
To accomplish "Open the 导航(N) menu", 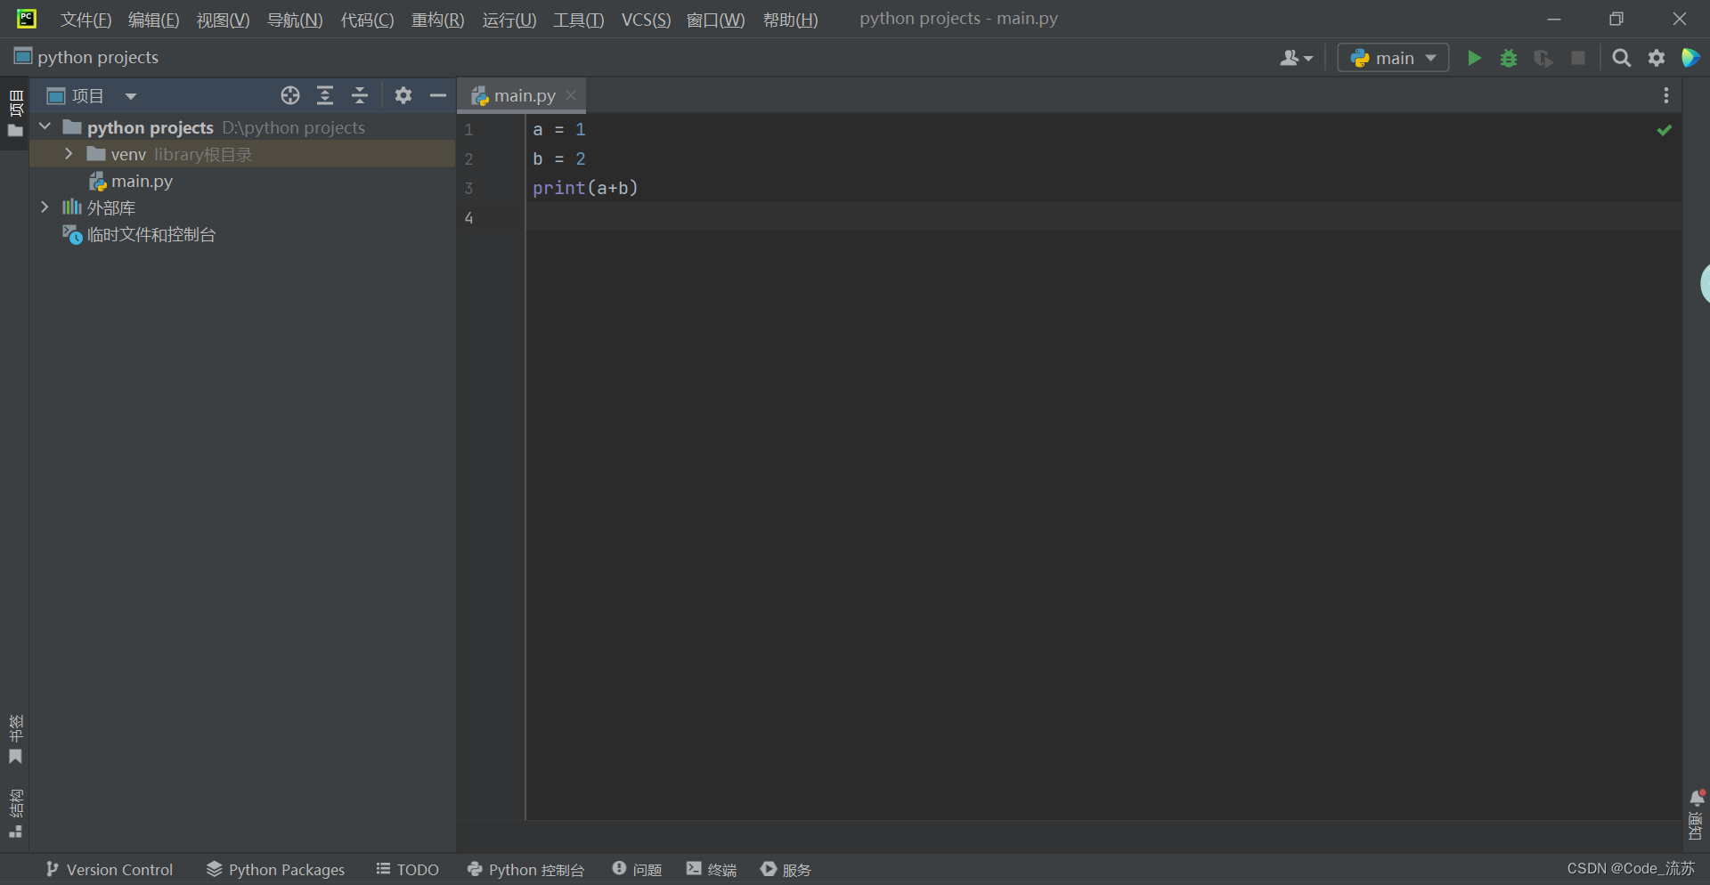I will pyautogui.click(x=295, y=20).
